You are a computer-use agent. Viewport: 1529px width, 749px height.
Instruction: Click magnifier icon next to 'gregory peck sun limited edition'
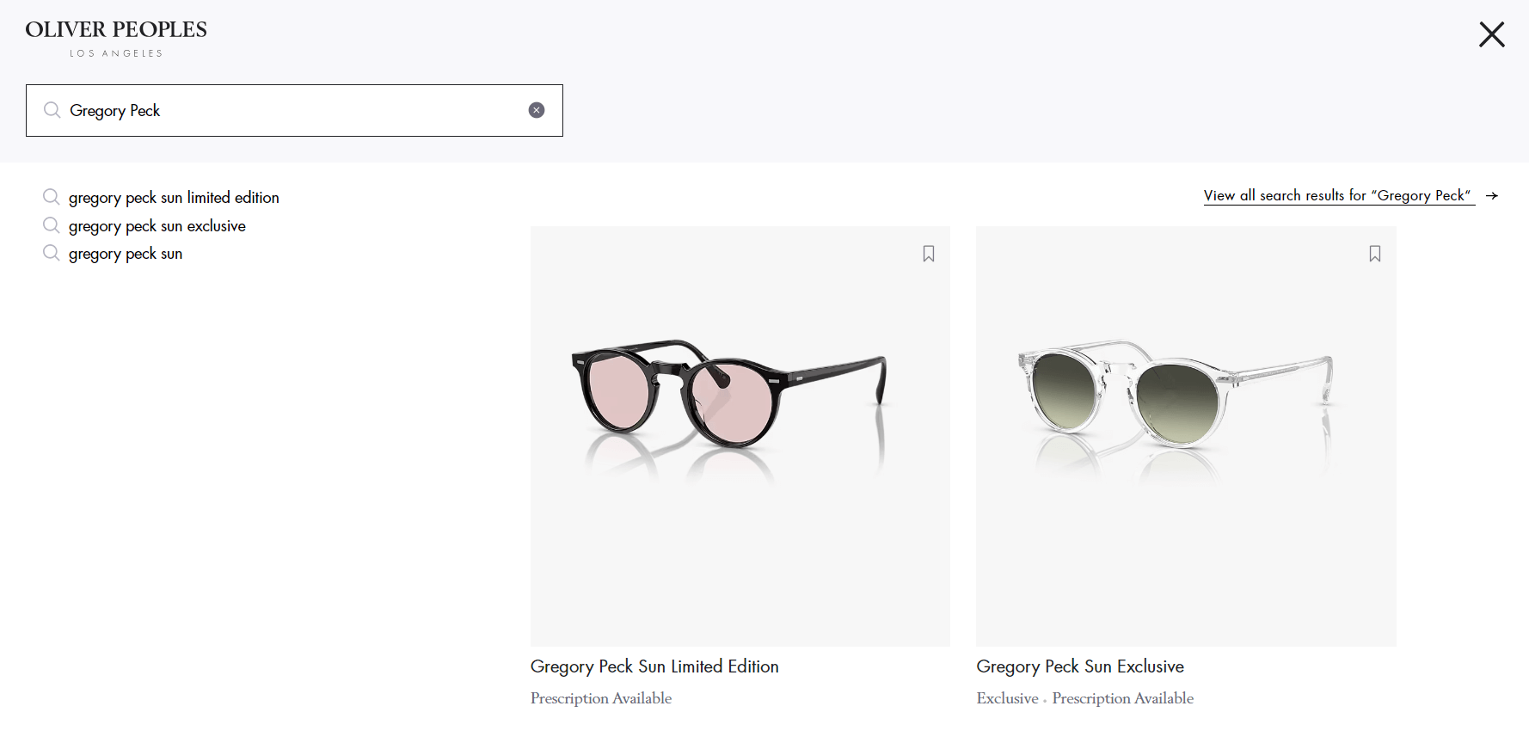[x=51, y=196]
